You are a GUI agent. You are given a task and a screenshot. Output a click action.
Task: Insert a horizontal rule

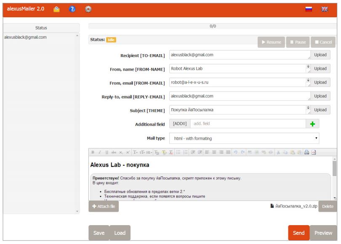tap(250, 152)
